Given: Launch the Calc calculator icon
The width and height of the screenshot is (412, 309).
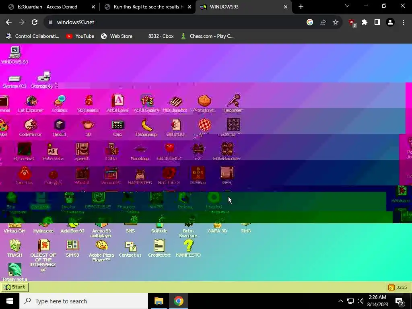Looking at the screenshot, I should (x=117, y=128).
